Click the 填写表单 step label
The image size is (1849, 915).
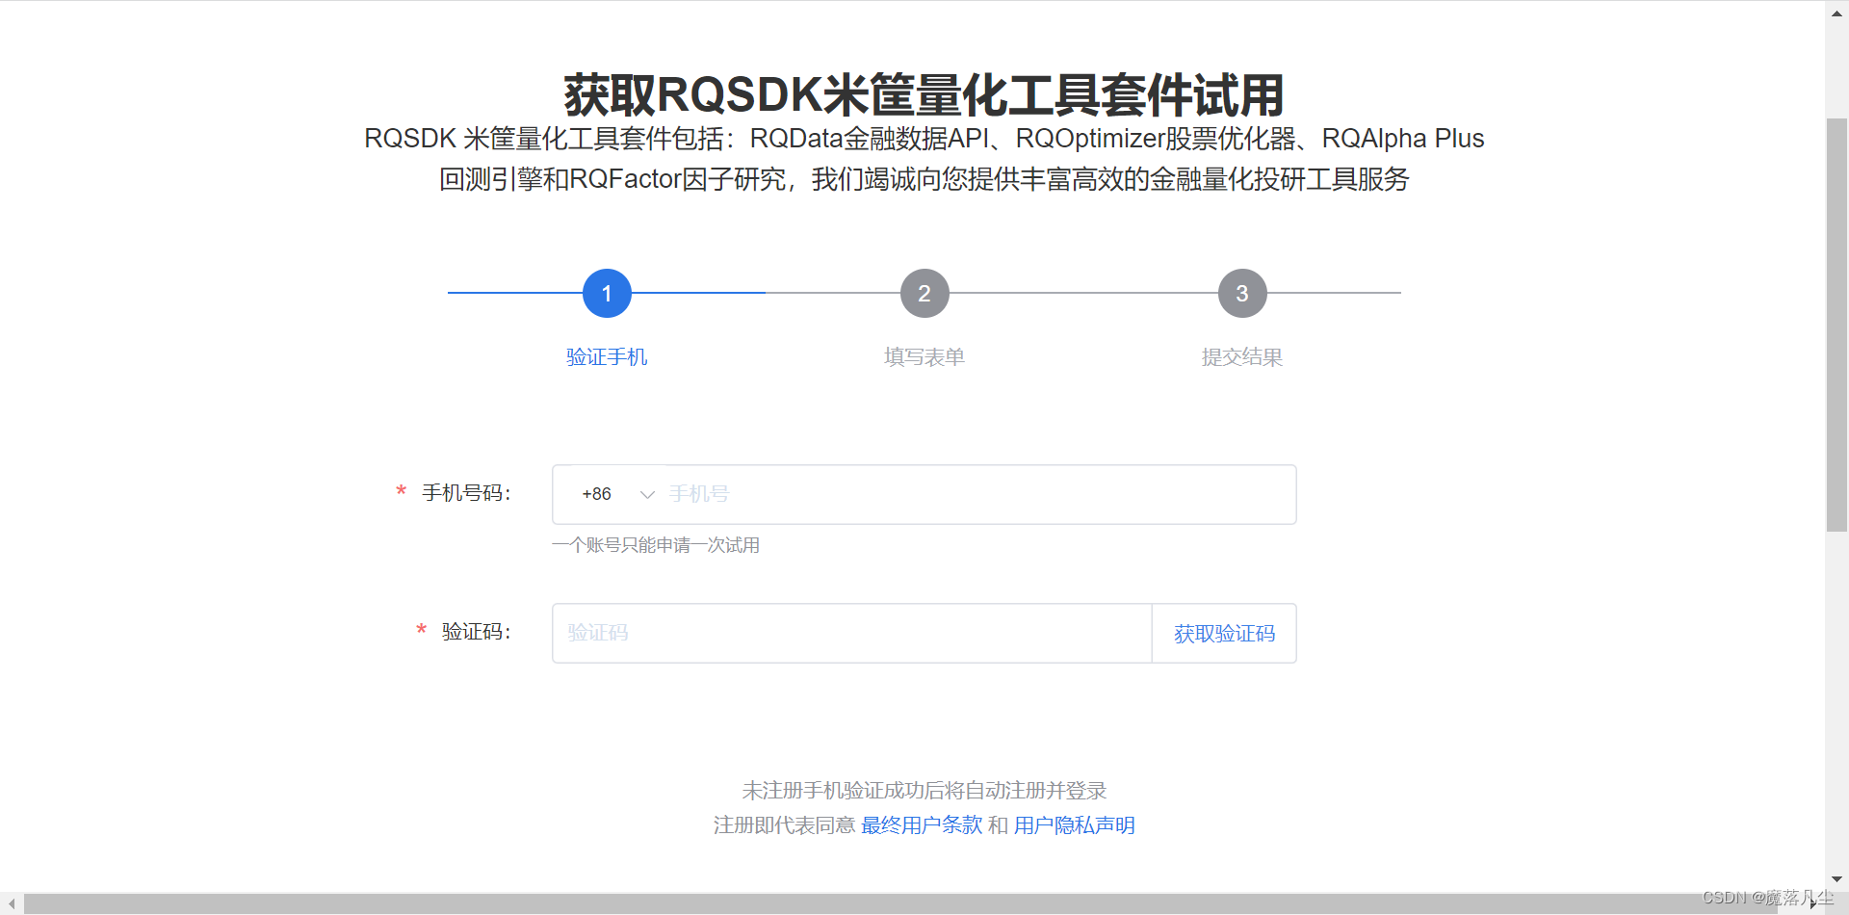[924, 357]
